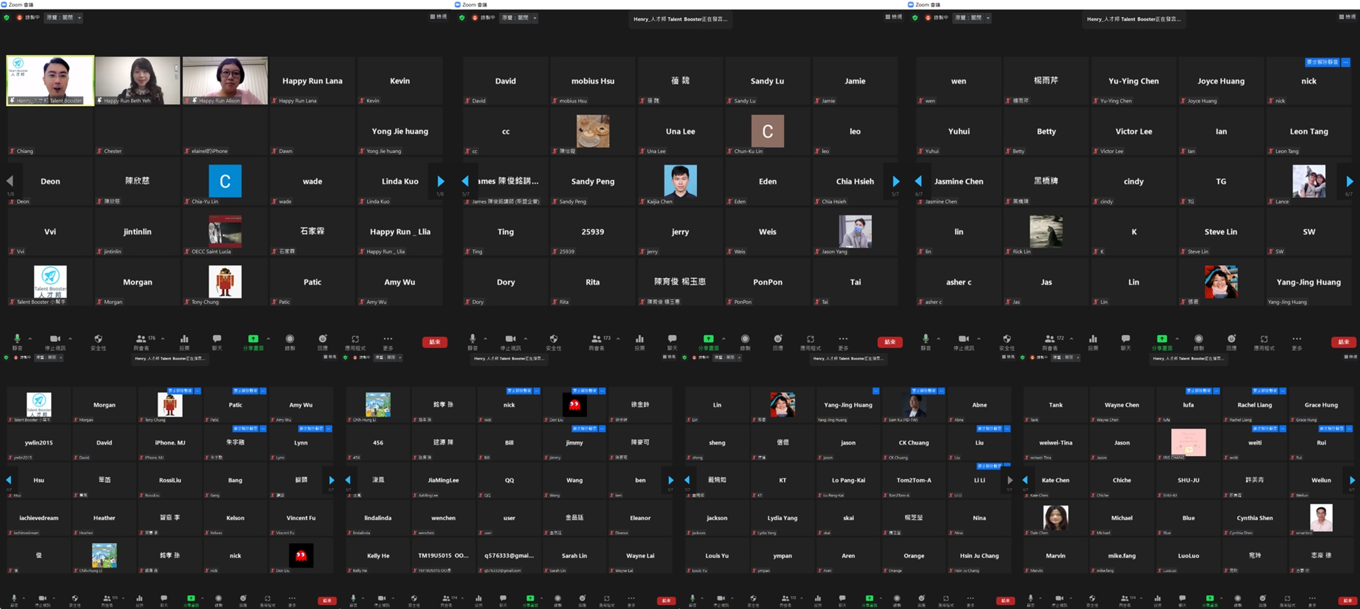Click ask-to-unmute button beside Joyce Huang's tile
This screenshot has height=609, width=1360.
1322,63
